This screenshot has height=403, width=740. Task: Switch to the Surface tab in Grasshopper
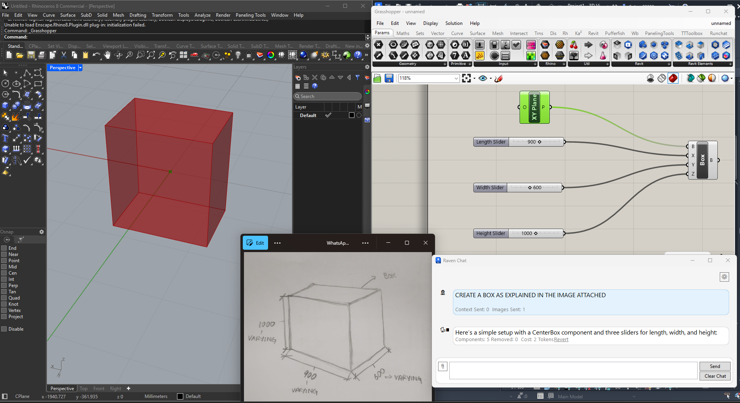477,33
